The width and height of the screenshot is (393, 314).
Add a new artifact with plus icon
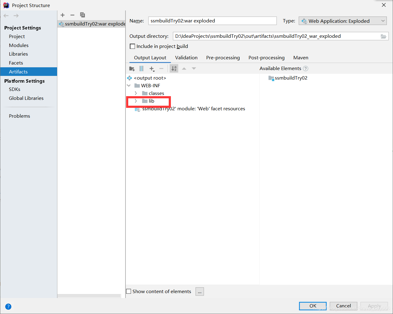63,15
